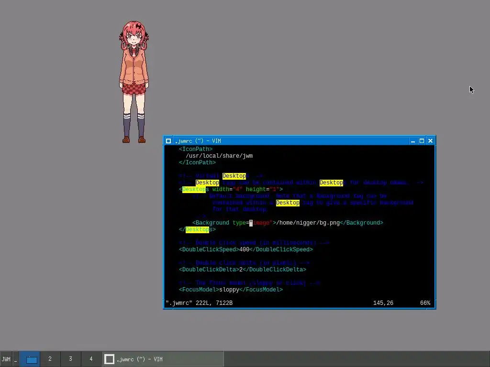Screen dimensions: 490x367
Task: Switch to virtual desktop 2
Action: point(50,359)
